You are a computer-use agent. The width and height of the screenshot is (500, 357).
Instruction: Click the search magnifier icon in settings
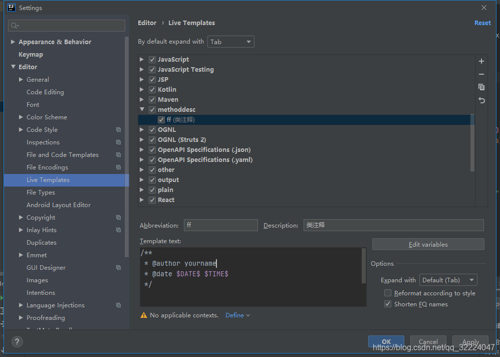[x=15, y=26]
